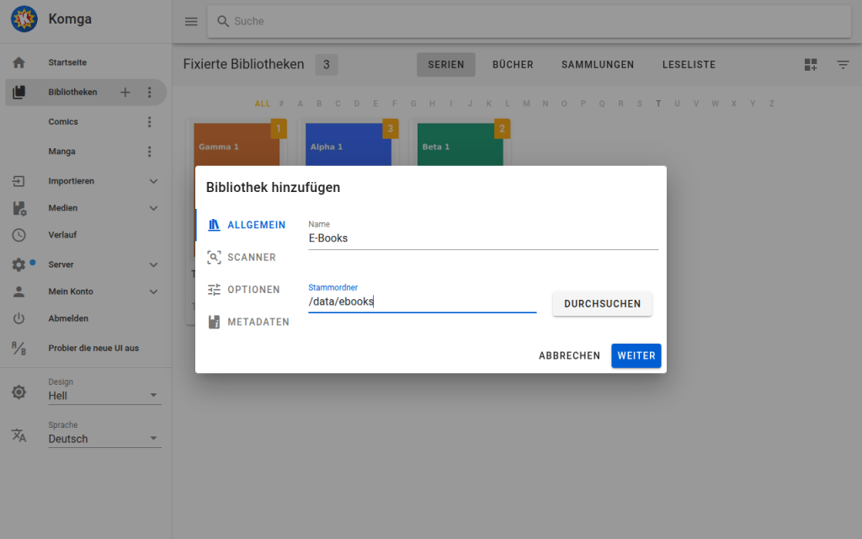
Task: Click the Suche search field
Action: pyautogui.click(x=529, y=21)
